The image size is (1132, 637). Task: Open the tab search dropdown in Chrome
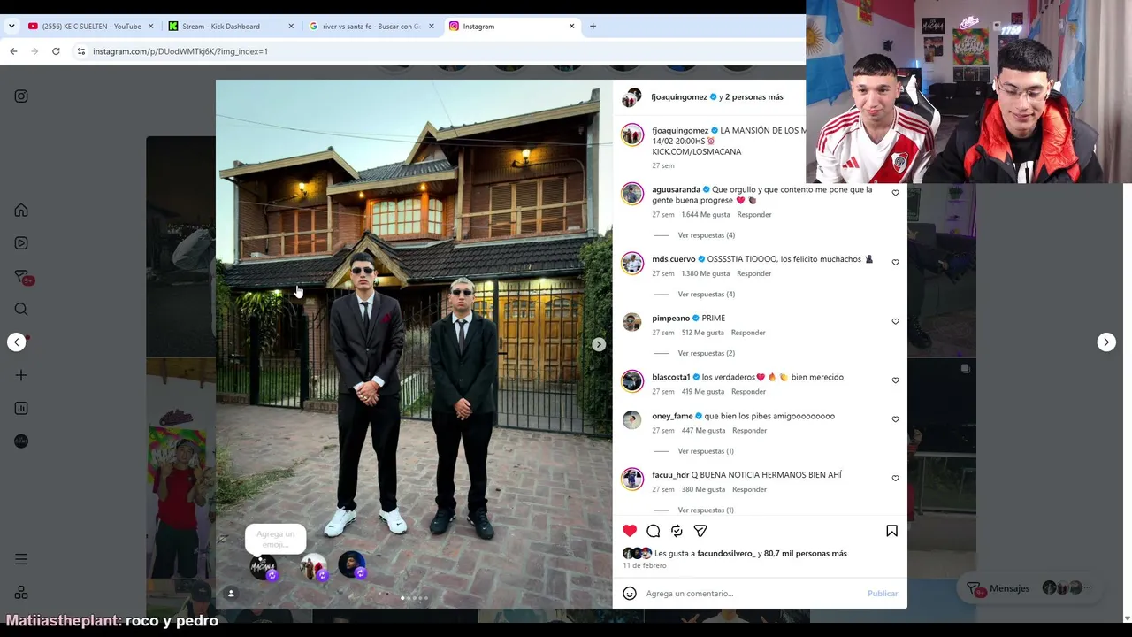pyautogui.click(x=11, y=27)
